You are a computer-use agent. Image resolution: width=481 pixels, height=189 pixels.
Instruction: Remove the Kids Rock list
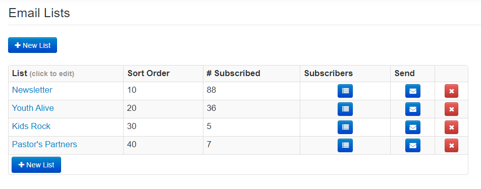coord(451,127)
